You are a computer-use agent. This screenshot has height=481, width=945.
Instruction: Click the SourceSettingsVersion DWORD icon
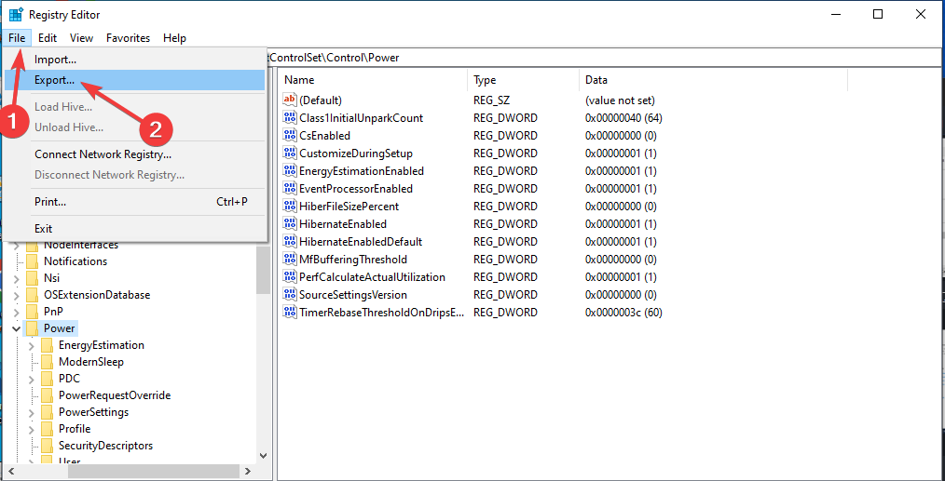click(x=290, y=294)
